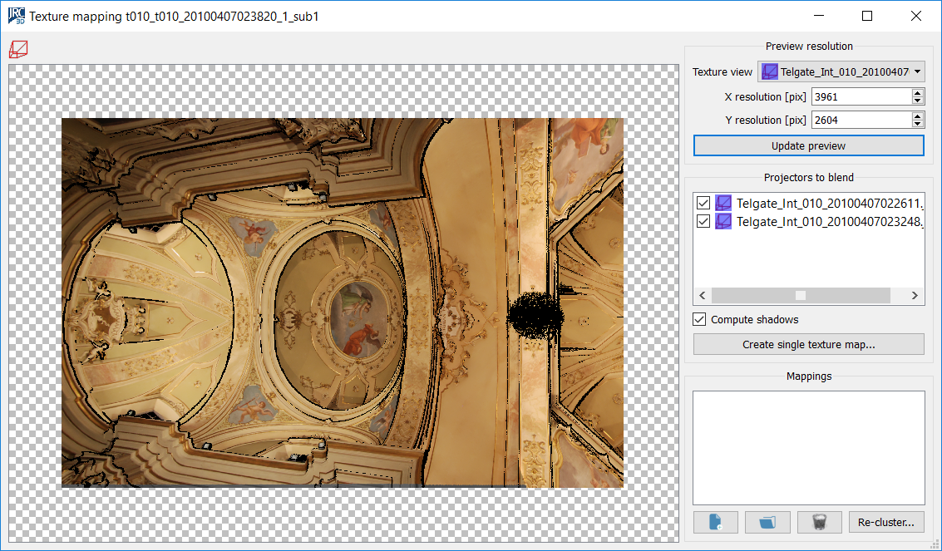Viewport: 942px width, 551px height.
Task: Click Create single texture map button
Action: point(808,344)
